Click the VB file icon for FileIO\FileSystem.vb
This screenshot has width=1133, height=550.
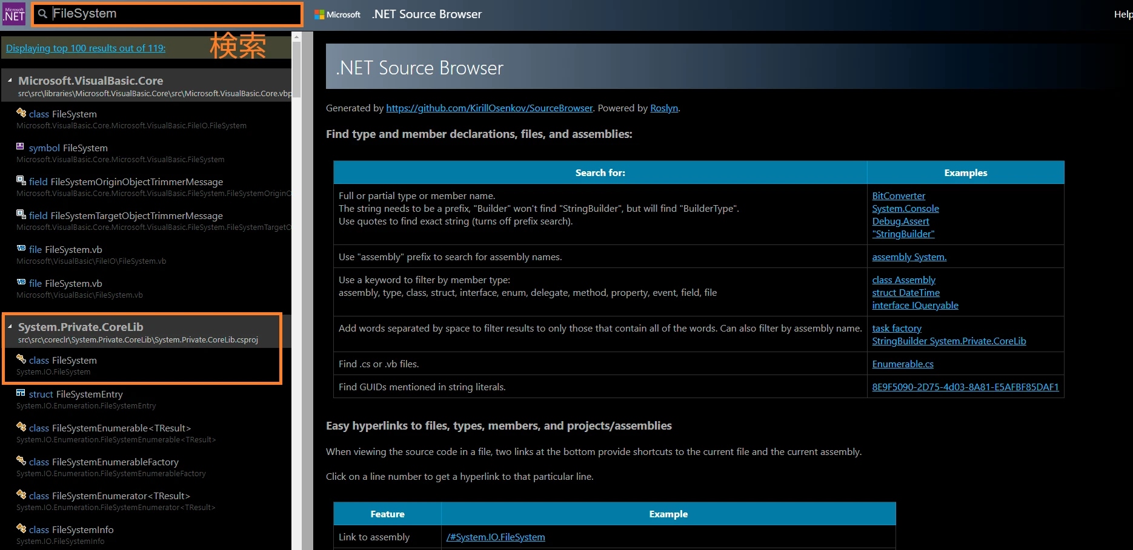[x=21, y=248]
